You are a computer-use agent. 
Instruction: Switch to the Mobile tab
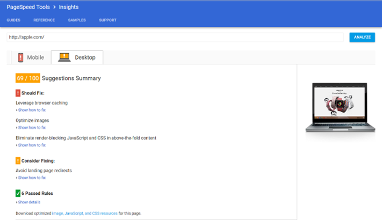click(x=31, y=57)
